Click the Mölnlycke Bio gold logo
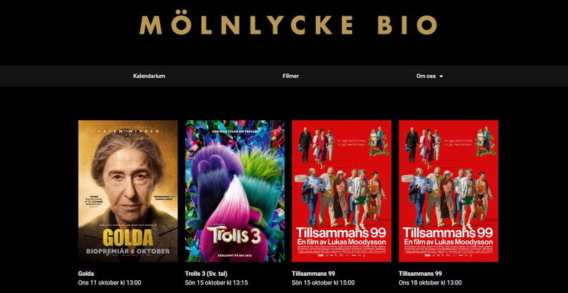The width and height of the screenshot is (568, 293). point(288,25)
